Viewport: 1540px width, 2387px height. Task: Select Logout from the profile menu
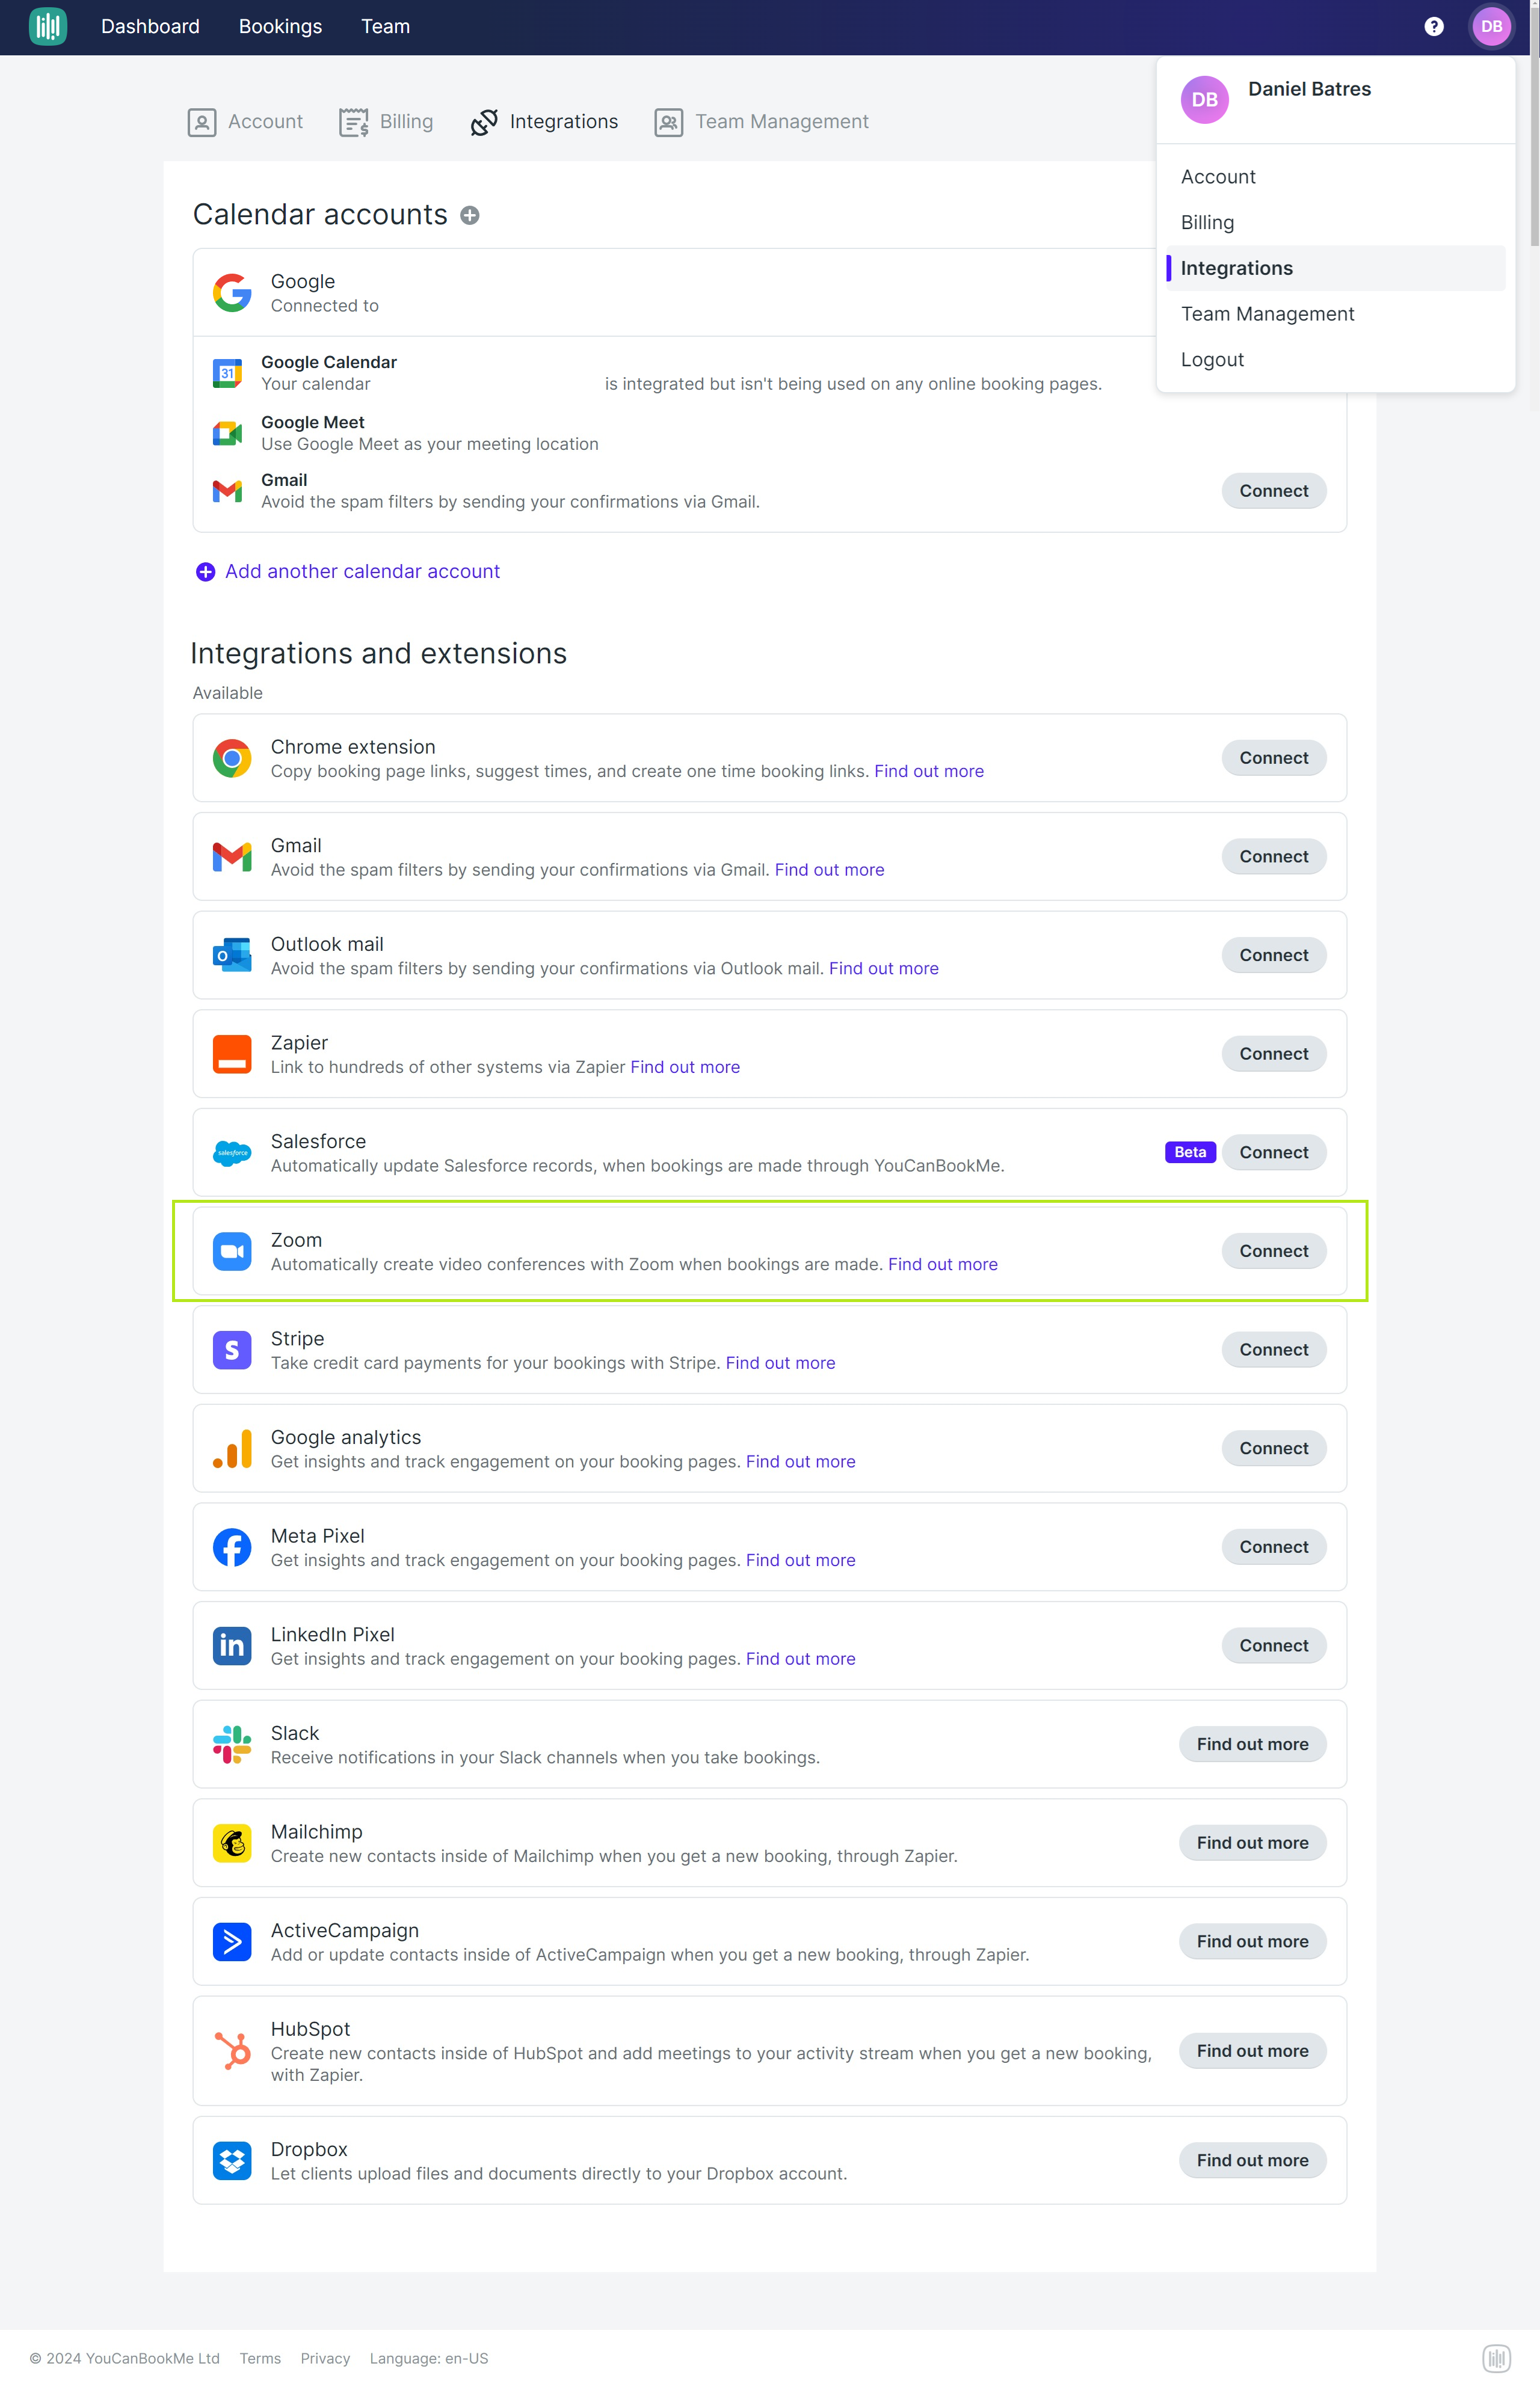tap(1212, 360)
